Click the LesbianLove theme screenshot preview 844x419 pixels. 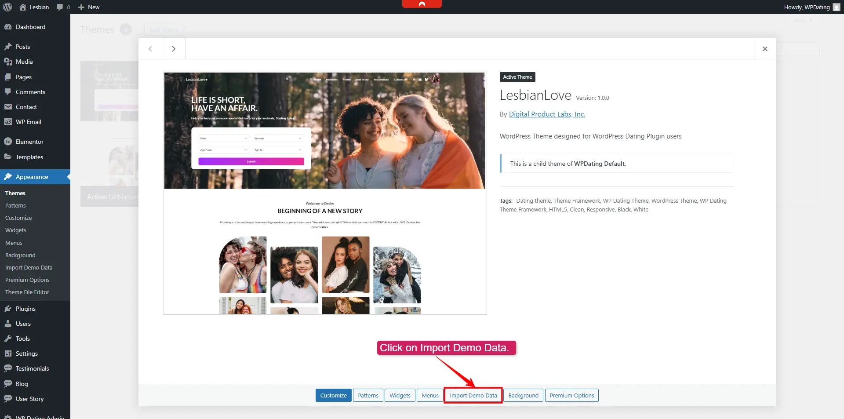coord(325,193)
